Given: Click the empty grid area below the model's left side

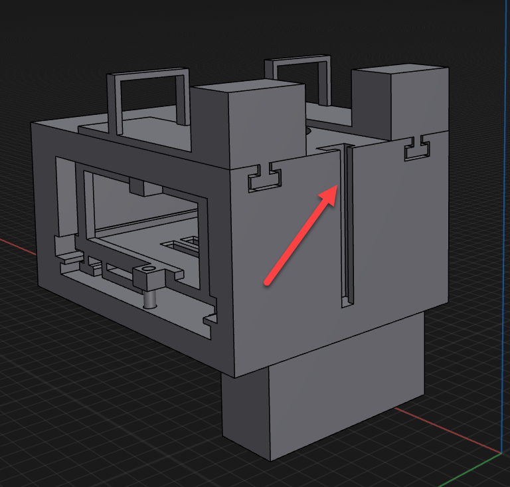Looking at the screenshot, I should coord(100,412).
